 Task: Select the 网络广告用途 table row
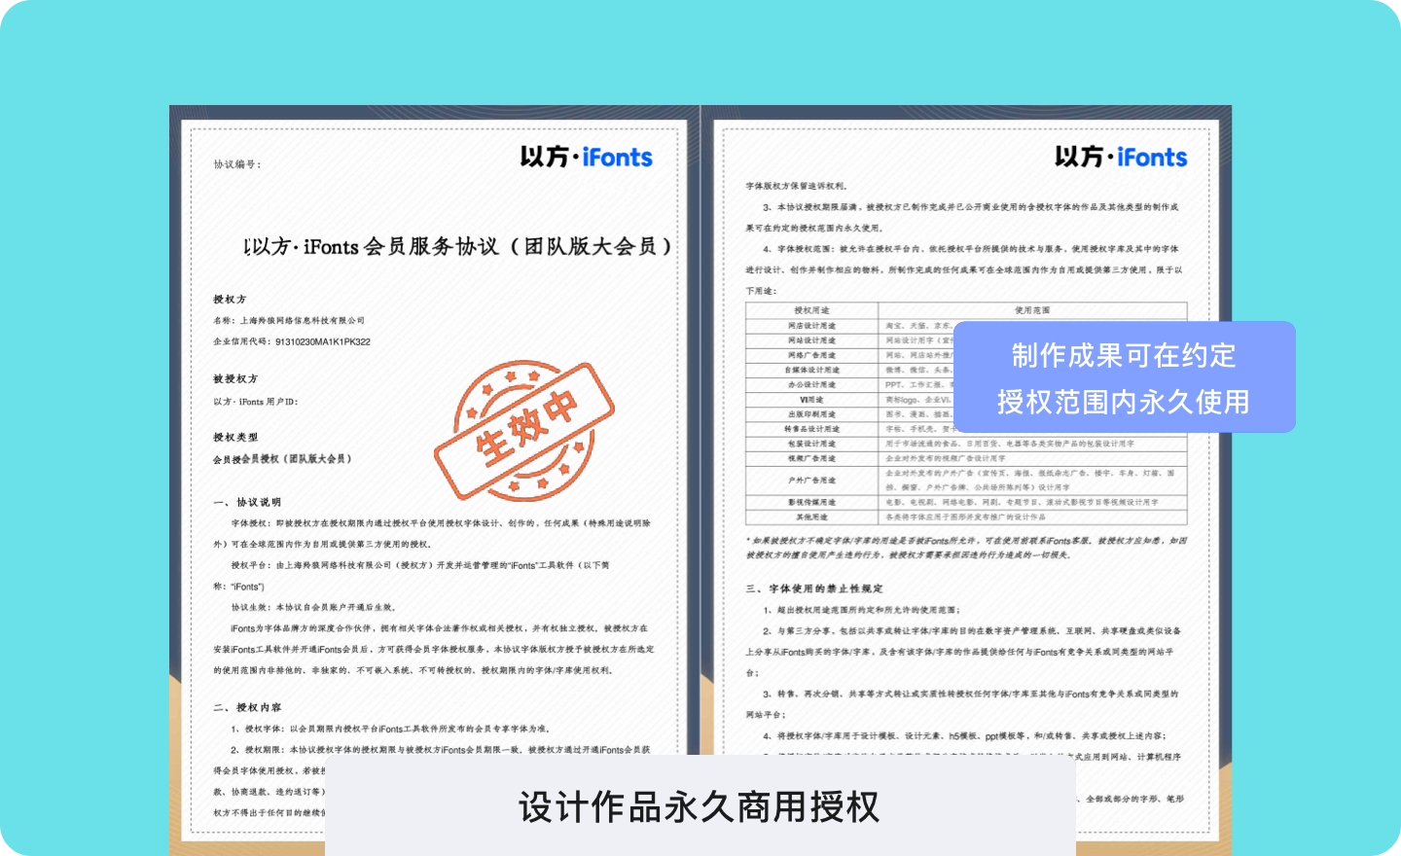pyautogui.click(x=966, y=355)
